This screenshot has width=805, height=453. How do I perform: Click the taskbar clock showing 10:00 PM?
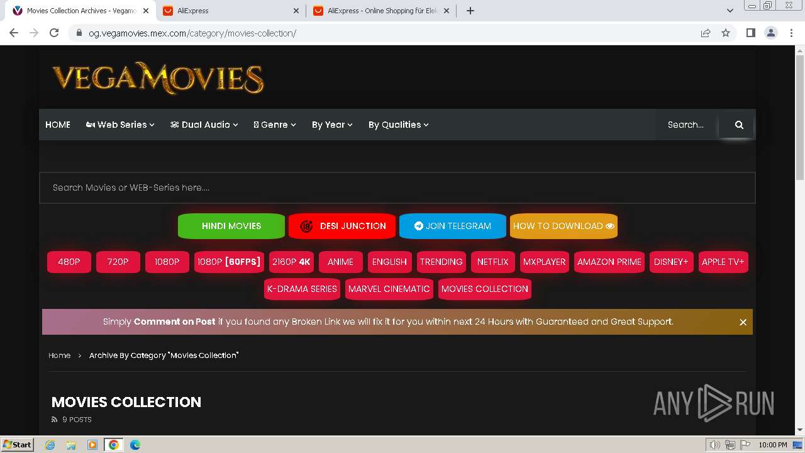coord(773,445)
